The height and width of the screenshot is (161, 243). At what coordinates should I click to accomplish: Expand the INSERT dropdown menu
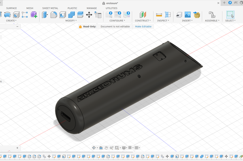click(187, 21)
